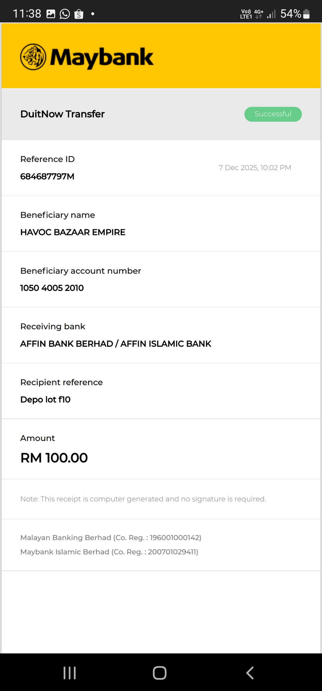
Task: Tap the Affin Bank receiving bank text
Action: point(116,344)
